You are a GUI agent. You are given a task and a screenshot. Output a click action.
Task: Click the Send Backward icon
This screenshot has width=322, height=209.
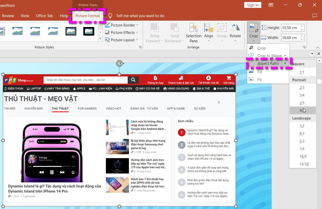click(x=174, y=29)
